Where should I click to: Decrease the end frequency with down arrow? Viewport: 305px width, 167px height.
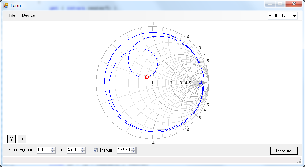point(83,152)
